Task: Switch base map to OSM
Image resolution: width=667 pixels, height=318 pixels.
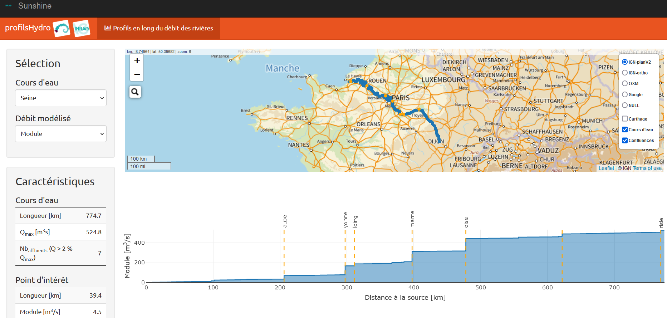Action: [625, 84]
